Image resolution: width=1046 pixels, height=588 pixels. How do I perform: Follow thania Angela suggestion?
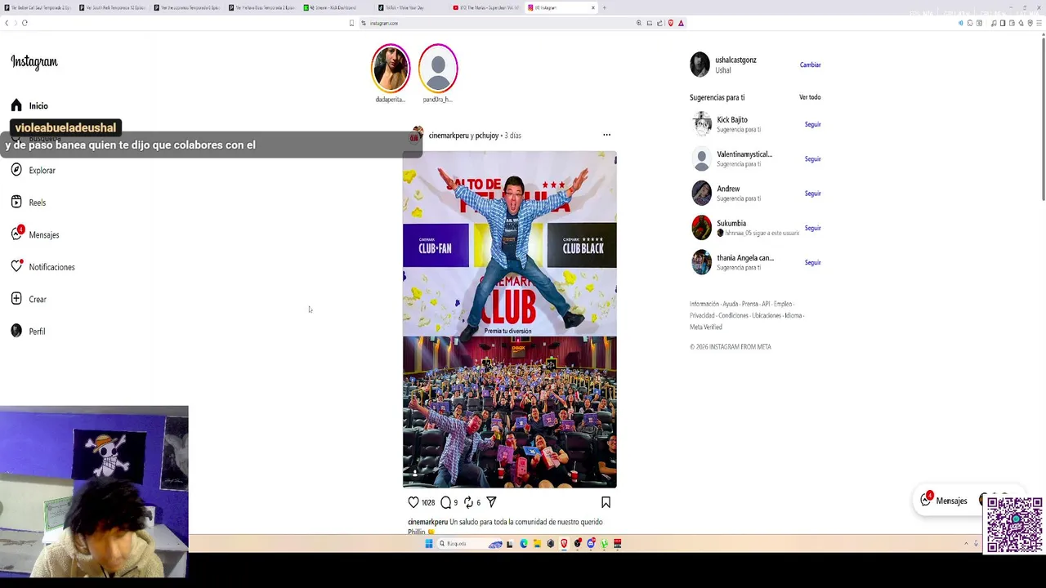tap(812, 262)
